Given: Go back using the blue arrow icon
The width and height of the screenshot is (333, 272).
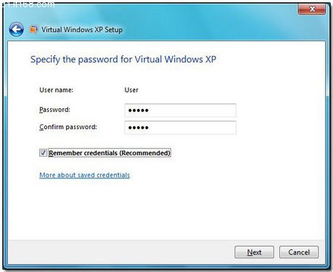Looking at the screenshot, I should coord(17,30).
